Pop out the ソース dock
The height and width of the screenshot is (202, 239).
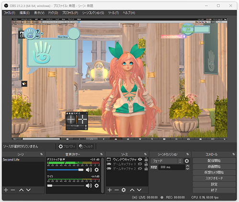(x=145, y=154)
